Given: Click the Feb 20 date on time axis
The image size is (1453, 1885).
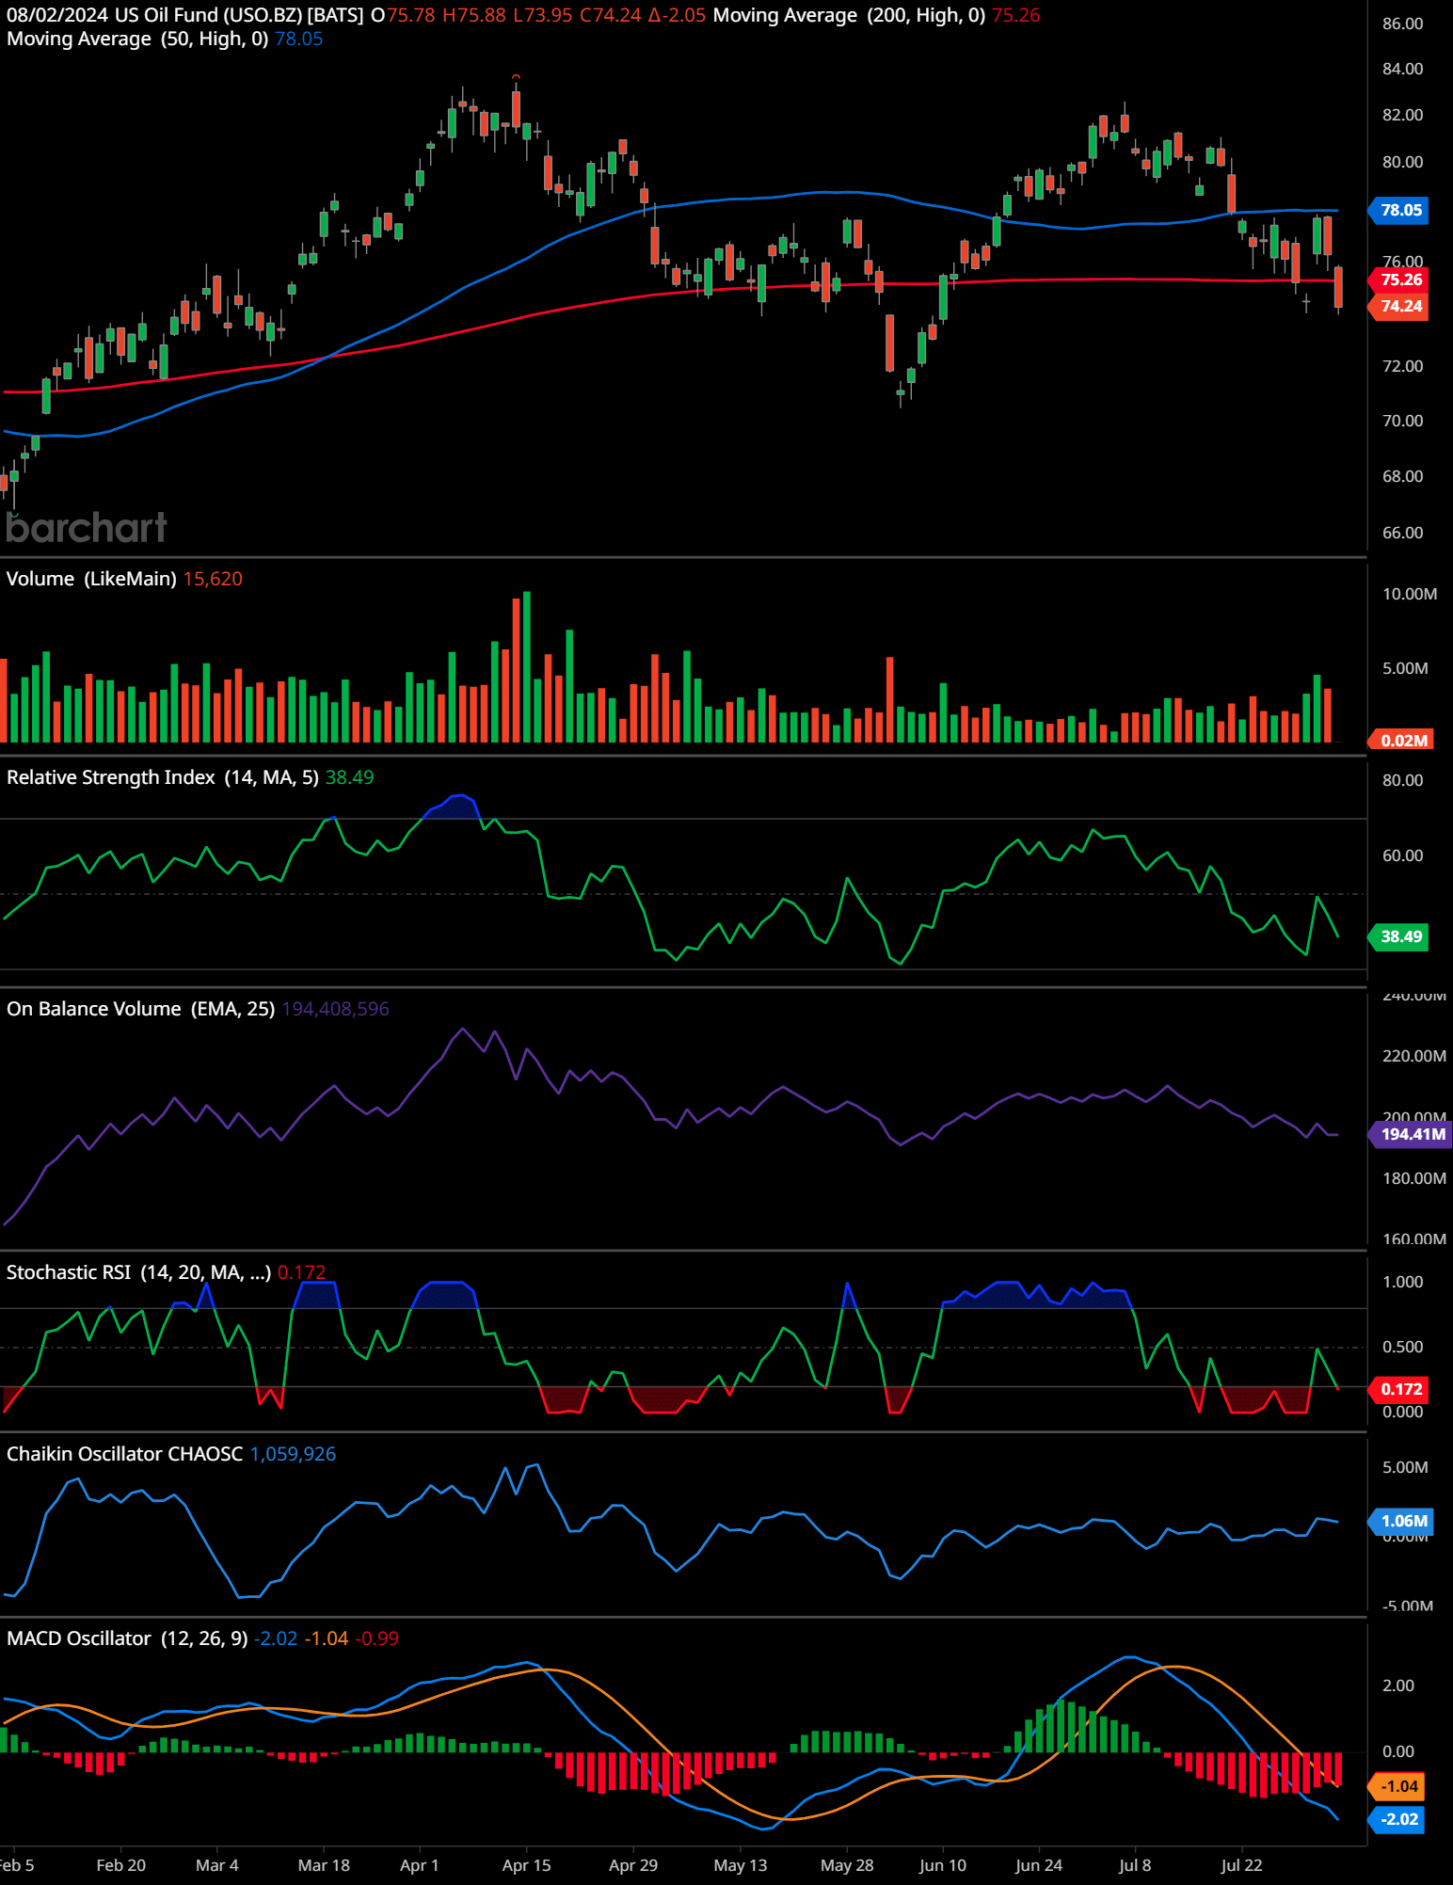Looking at the screenshot, I should 121,1865.
